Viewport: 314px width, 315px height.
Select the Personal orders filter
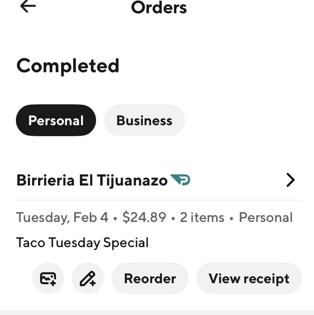(56, 121)
